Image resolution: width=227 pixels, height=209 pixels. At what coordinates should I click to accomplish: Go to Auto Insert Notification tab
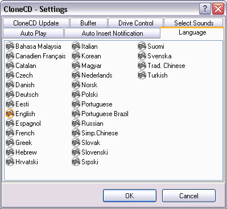pos(112,33)
